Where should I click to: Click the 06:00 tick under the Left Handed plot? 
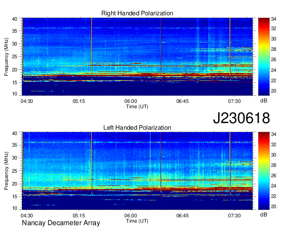tap(131, 216)
